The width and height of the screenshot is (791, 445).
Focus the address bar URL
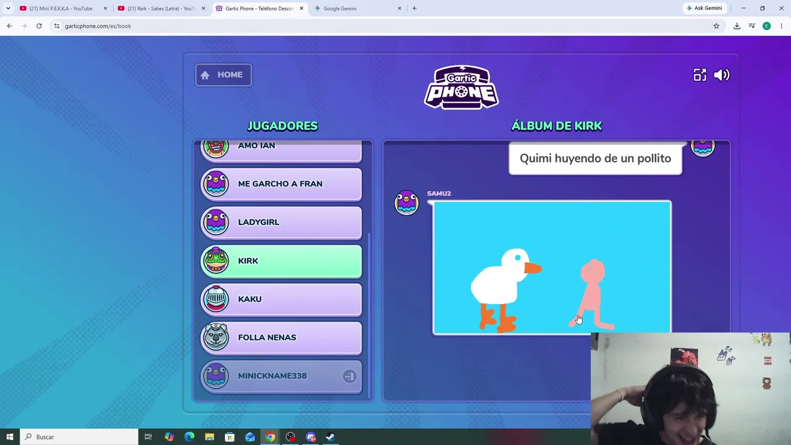98,26
